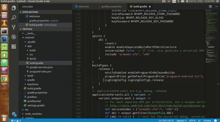Open the Source Control view icon
220x122 pixels.
click(x=13, y=27)
